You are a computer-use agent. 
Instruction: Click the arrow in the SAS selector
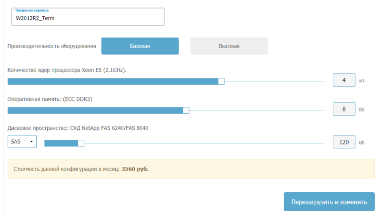[31, 141]
